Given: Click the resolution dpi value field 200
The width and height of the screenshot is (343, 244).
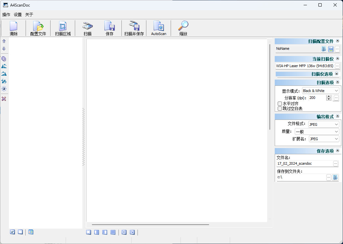Looking at the screenshot, I should 317,98.
